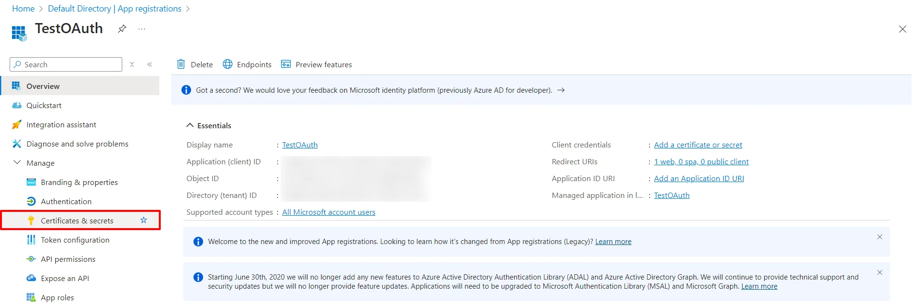
Task: Click the Token configuration bars icon
Action: click(31, 240)
